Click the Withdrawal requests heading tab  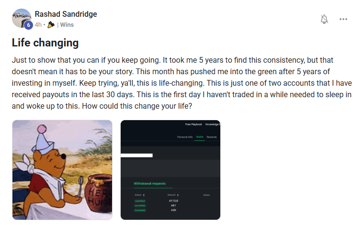tap(149, 183)
